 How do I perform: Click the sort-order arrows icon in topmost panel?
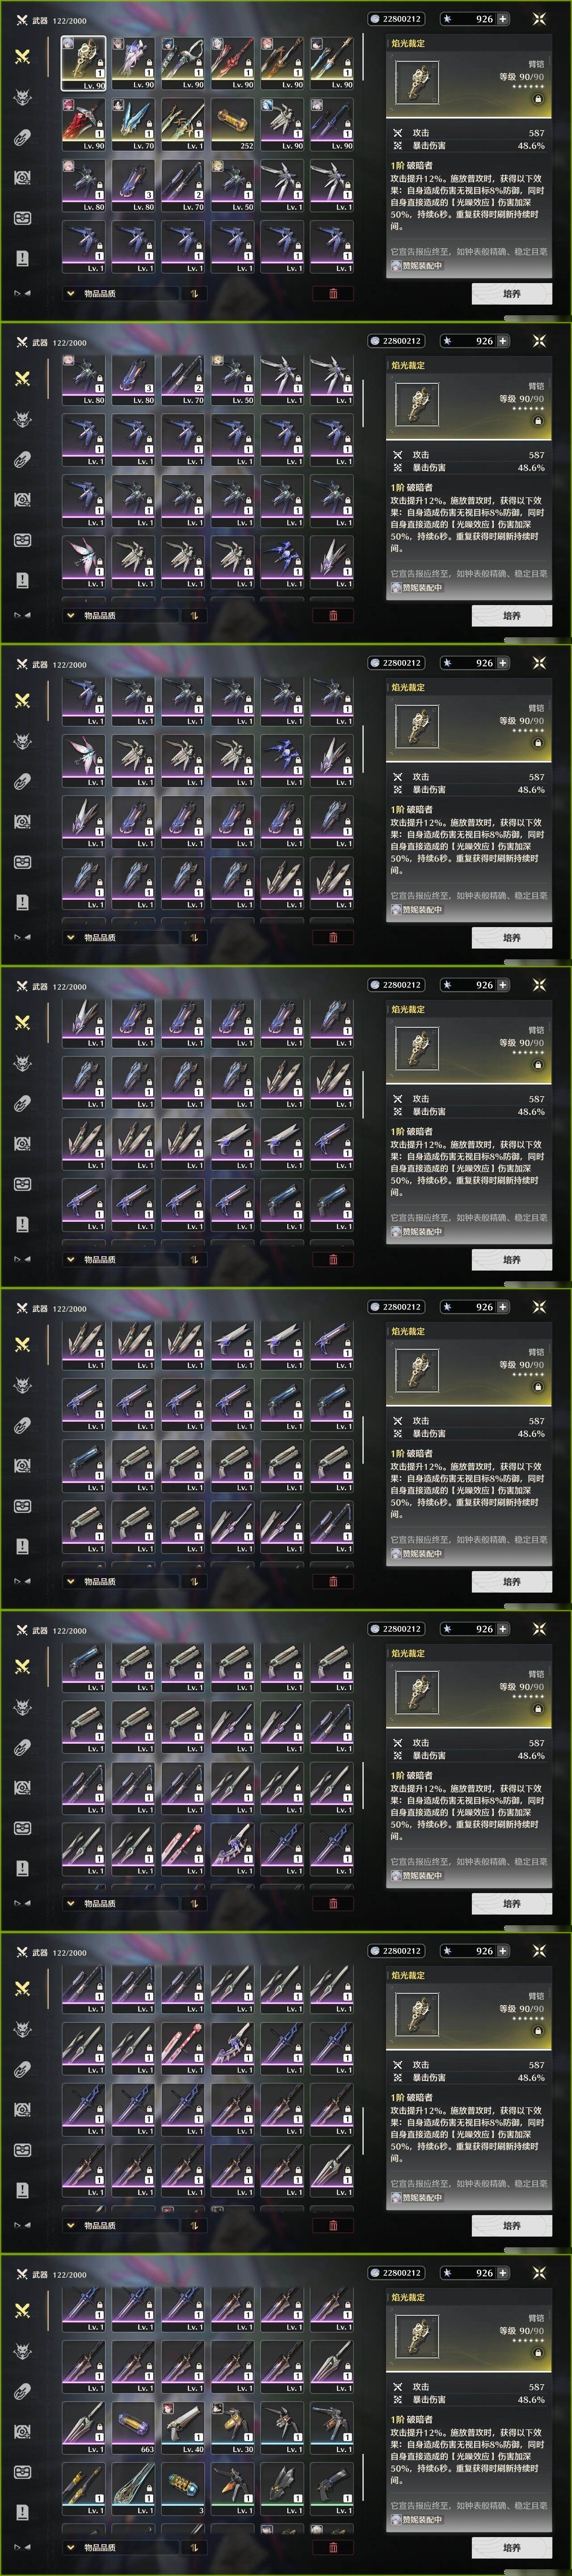(x=193, y=293)
